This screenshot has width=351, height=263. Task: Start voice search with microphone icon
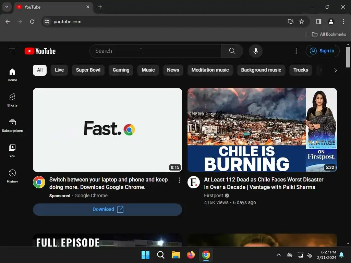[255, 51]
